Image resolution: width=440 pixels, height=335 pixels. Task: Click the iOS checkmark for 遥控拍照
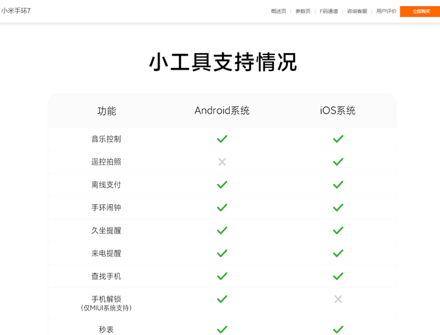[x=338, y=162]
